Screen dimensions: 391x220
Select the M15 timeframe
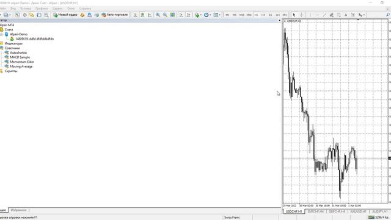[242, 15]
